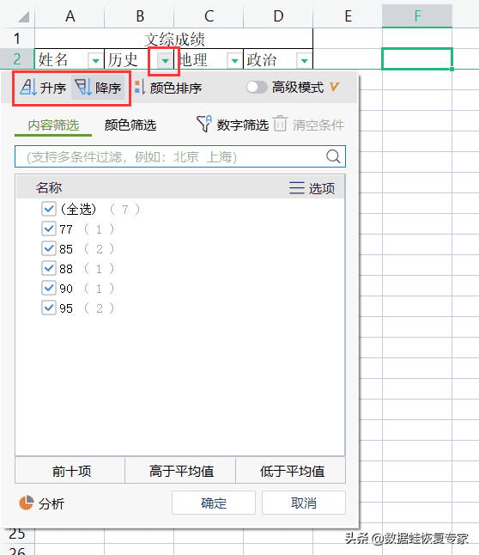This screenshot has height=555, width=479.
Task: Cancel filter with 取消 button
Action: tap(304, 503)
